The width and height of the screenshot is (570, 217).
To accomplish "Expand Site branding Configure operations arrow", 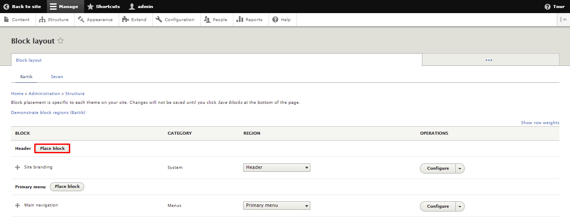I will tap(460, 168).
